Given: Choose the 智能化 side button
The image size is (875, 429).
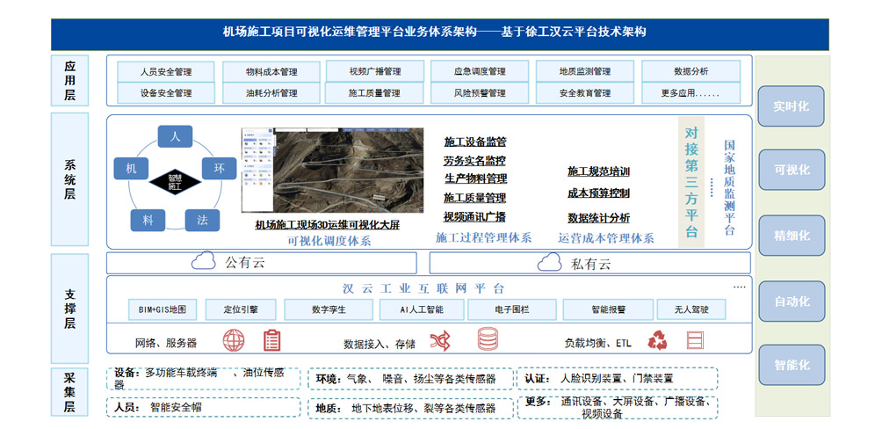Looking at the screenshot, I should coord(791,365).
